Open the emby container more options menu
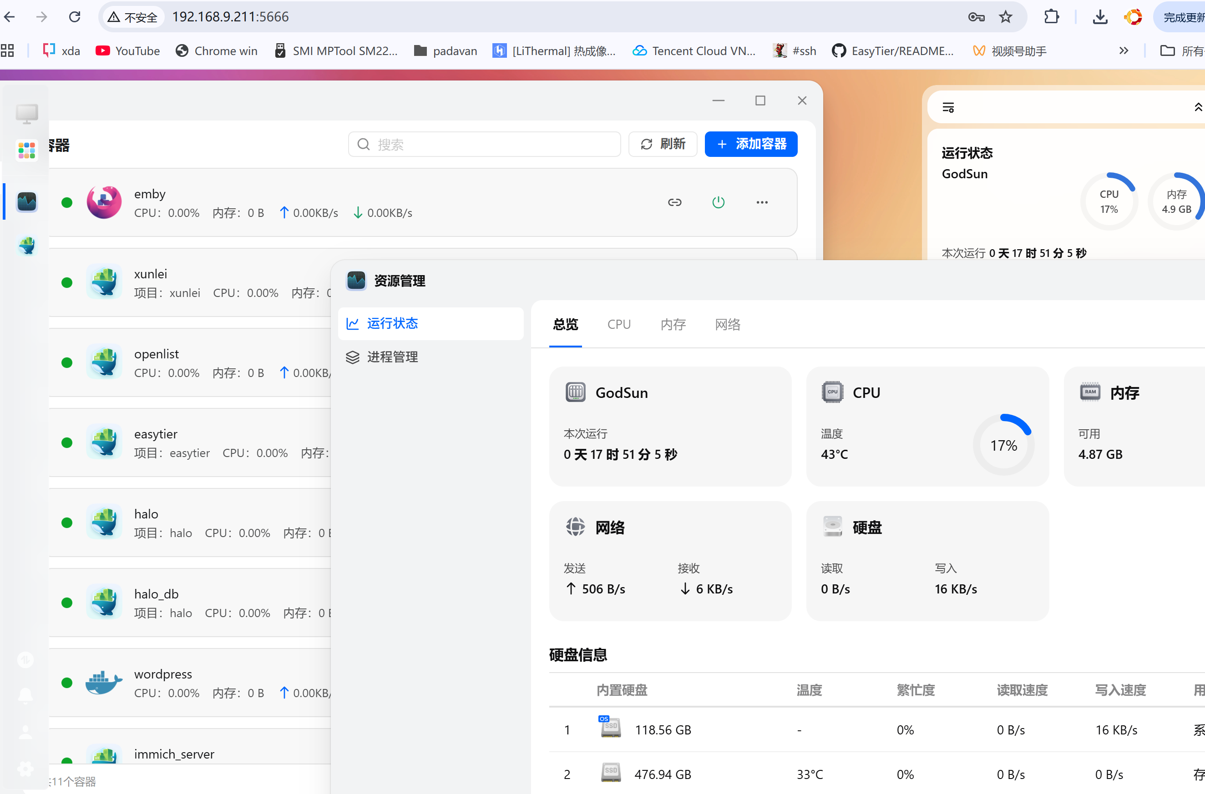The image size is (1205, 794). 762,202
